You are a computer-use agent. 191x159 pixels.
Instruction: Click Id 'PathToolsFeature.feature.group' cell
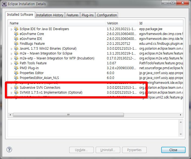161,63
